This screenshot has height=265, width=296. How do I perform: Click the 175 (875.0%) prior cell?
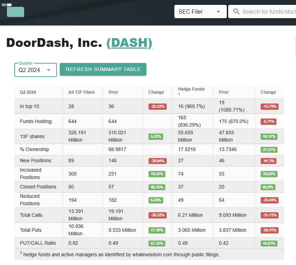(x=233, y=121)
